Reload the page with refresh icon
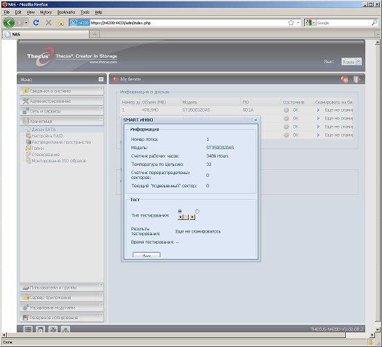382x347 pixels. (x=36, y=23)
